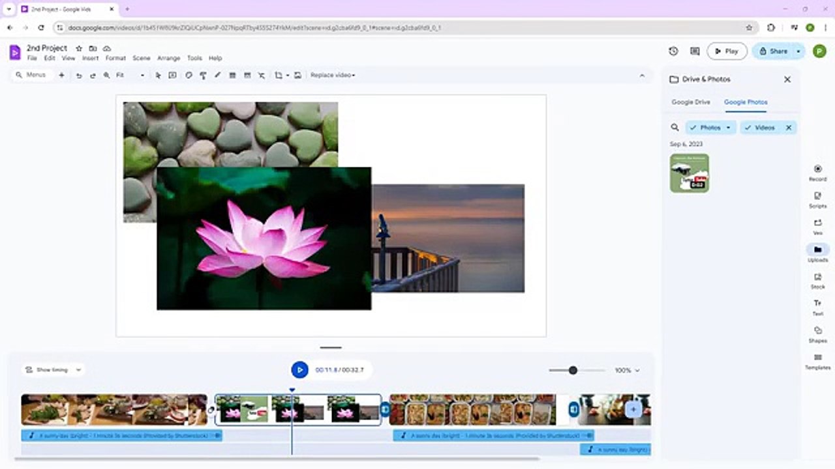The height and width of the screenshot is (469, 835).
Task: Open the Help menu
Action: 215,59
